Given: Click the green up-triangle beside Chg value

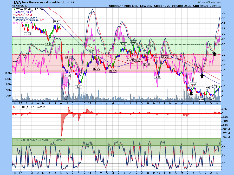Looking at the screenshot, I should click(x=220, y=6).
